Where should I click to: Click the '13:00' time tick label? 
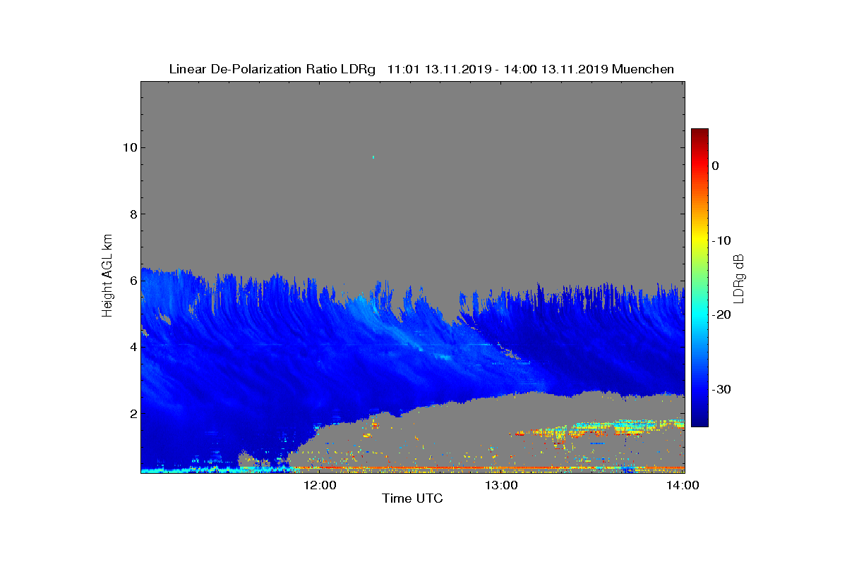tap(501, 485)
